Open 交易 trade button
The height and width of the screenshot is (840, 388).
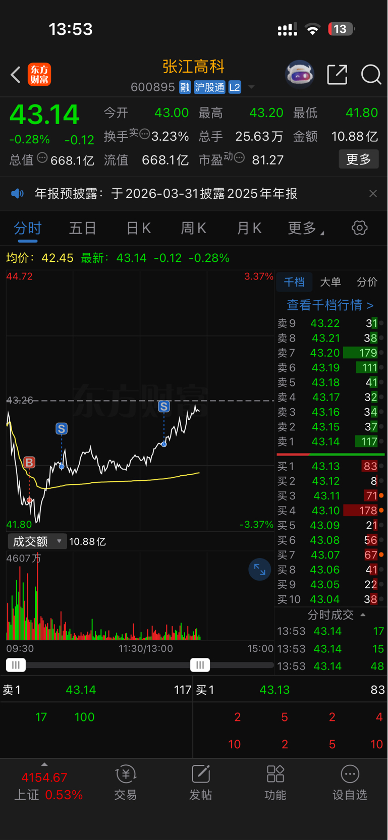click(x=126, y=783)
